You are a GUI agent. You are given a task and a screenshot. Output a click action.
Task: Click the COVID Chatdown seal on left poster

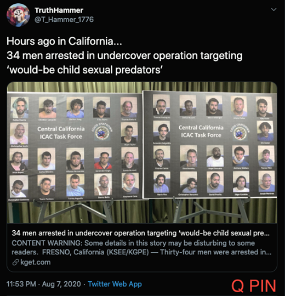[x=102, y=132]
